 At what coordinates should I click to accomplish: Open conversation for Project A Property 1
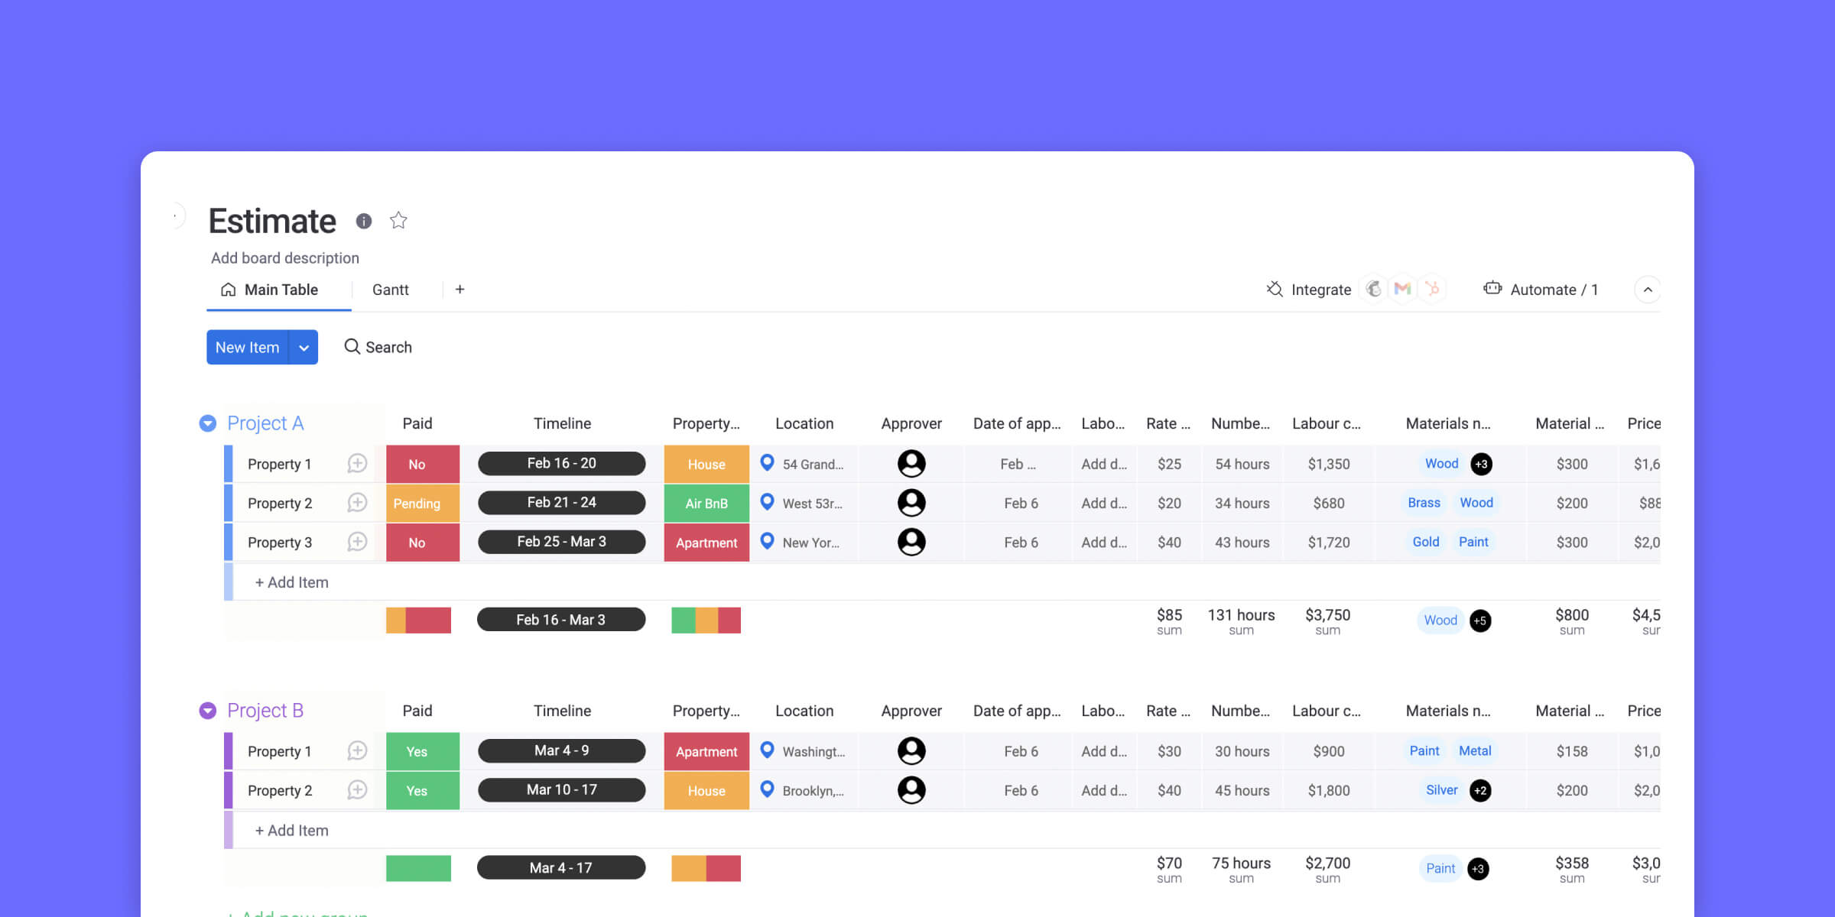pos(357,464)
